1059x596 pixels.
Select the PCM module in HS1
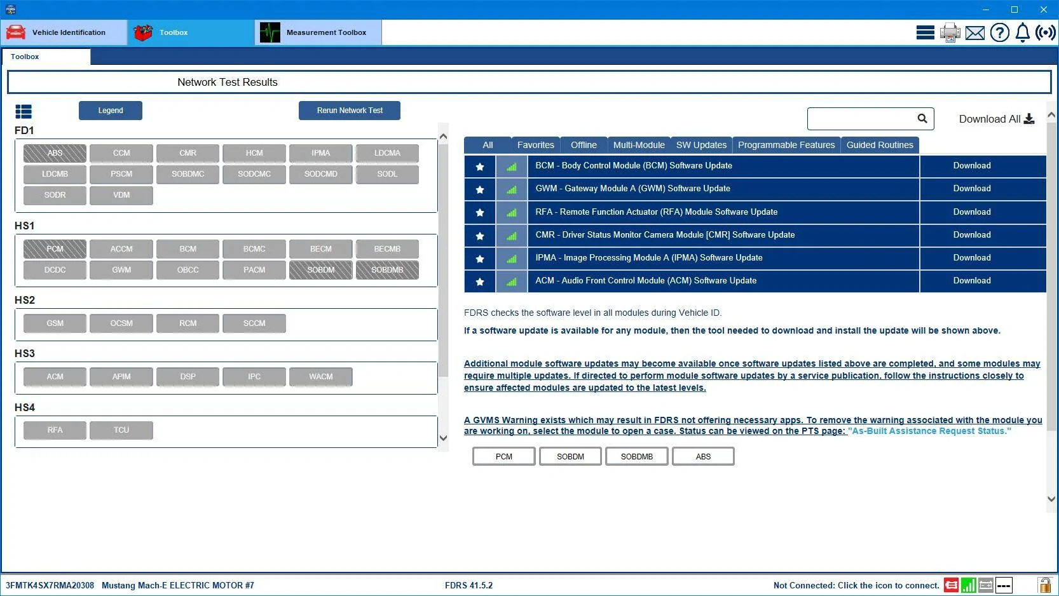point(55,249)
